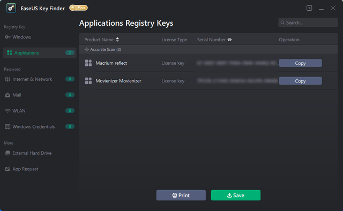The image size is (343, 211).
Task: Click the blurred Macrium reflect serial number
Action: pyautogui.click(x=237, y=63)
